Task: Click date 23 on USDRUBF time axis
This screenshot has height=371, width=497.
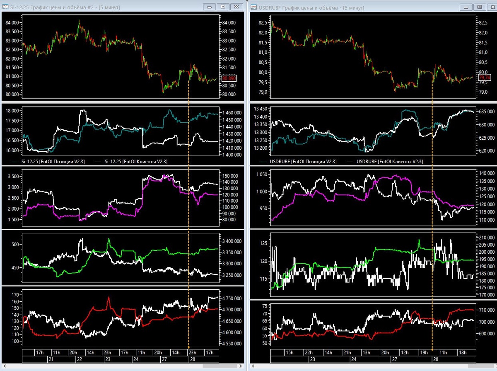Action: click(312, 359)
